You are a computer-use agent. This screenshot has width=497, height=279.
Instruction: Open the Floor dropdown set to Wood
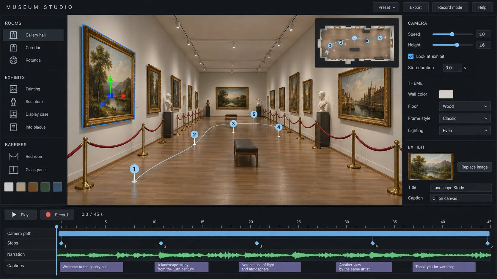click(x=465, y=106)
